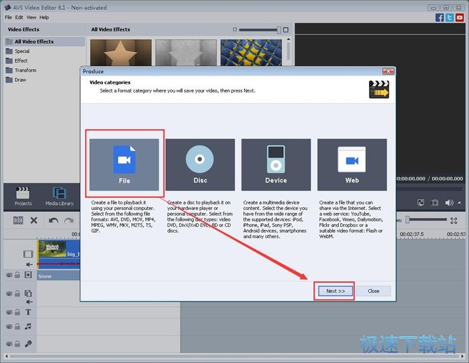Open the YouTube channel icon
The width and height of the screenshot is (469, 363).
pyautogui.click(x=460, y=17)
